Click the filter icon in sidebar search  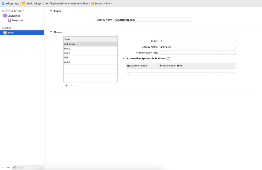point(15,167)
